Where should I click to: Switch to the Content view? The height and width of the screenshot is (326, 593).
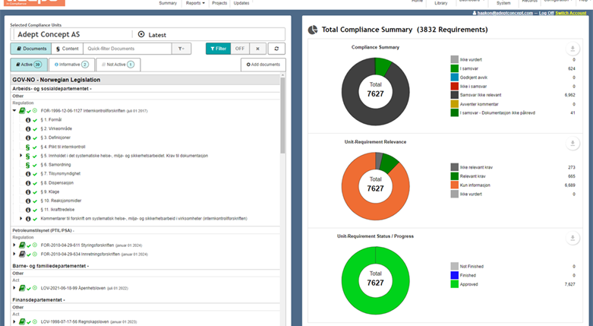pos(68,49)
